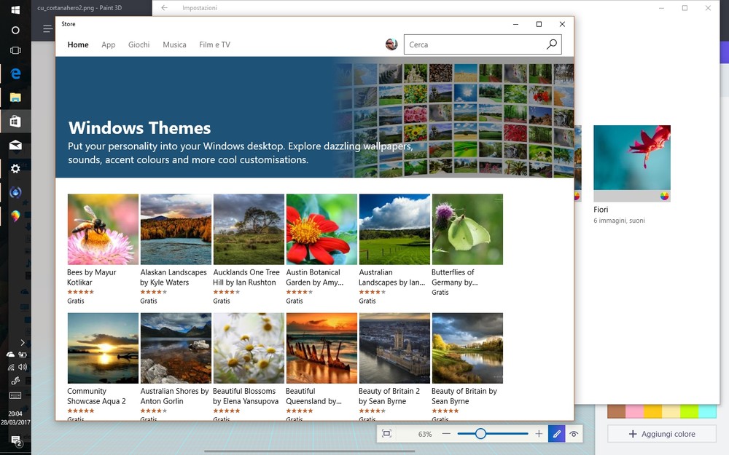Open the 63% zoom level box

pos(425,434)
